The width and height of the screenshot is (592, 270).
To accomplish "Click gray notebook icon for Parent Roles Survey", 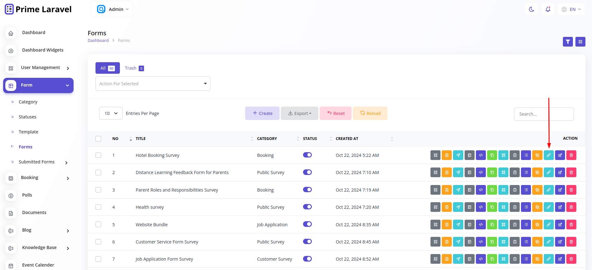I will (x=469, y=190).
